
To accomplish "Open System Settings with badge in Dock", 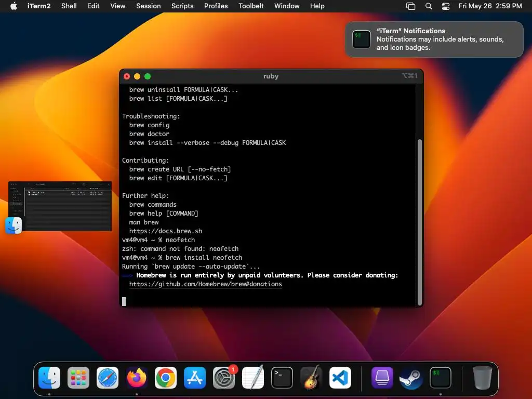I will [x=224, y=378].
